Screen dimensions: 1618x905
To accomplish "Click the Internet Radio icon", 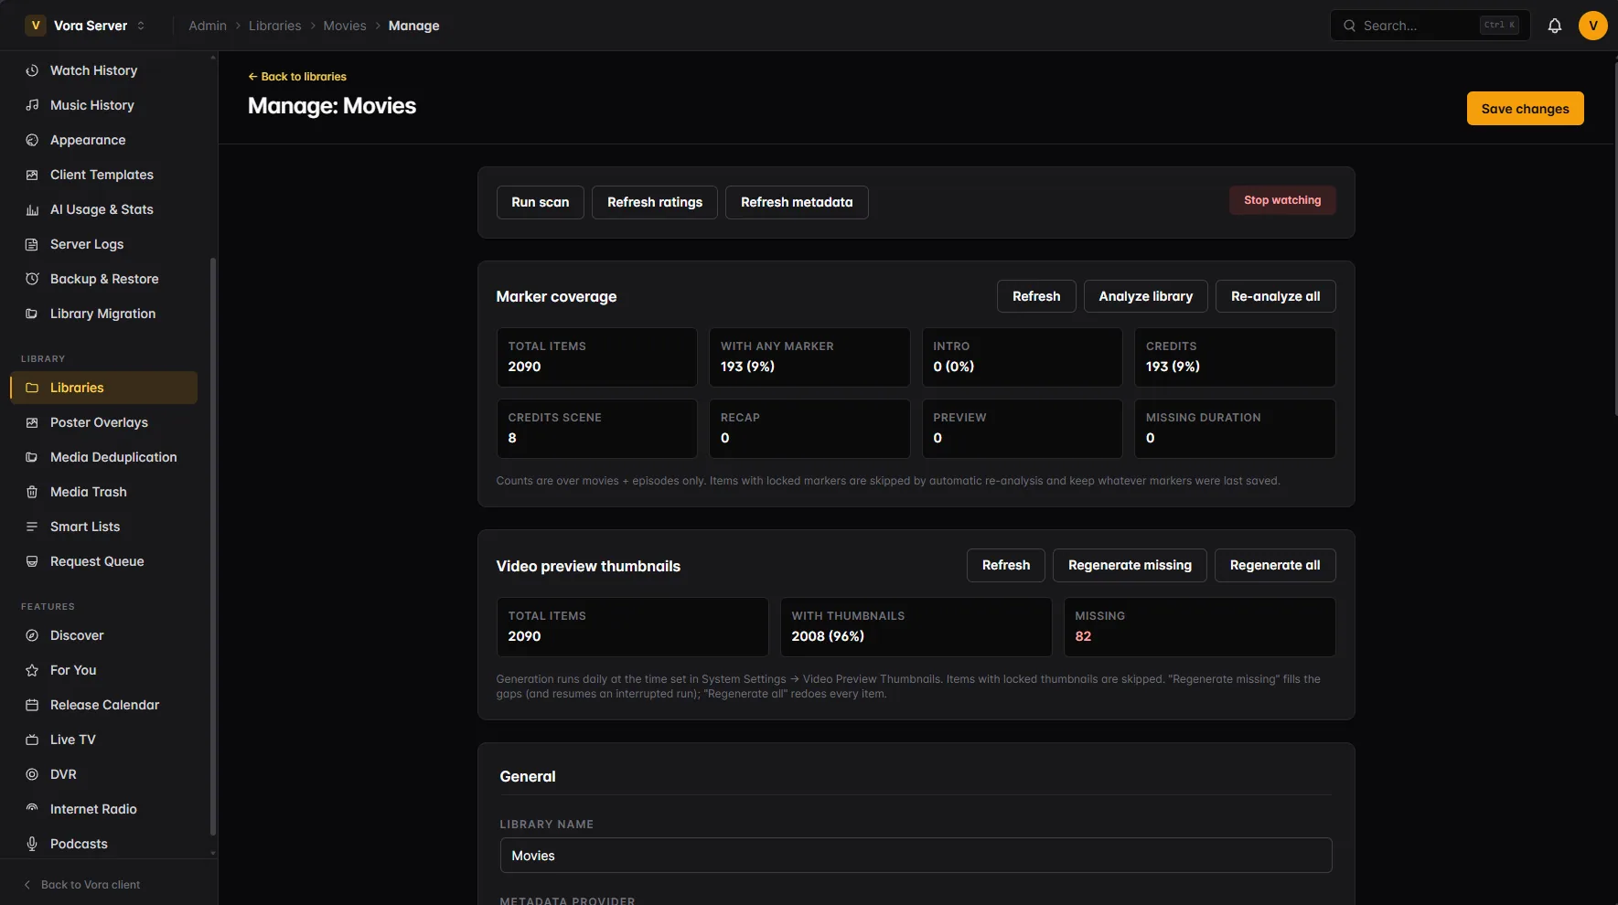I will tap(32, 809).
